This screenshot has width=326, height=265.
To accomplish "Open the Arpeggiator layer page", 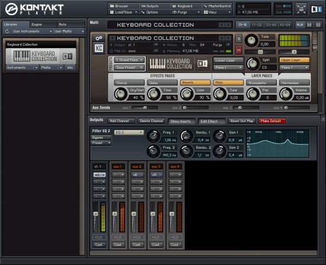I will click(x=261, y=83).
